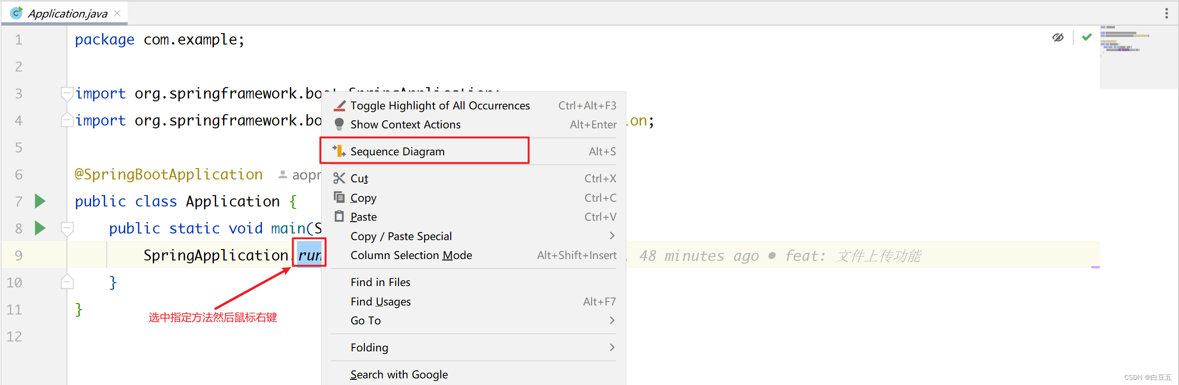Viewport: 1179px width, 385px height.
Task: Run main method from line 8 gutter
Action: [x=40, y=228]
